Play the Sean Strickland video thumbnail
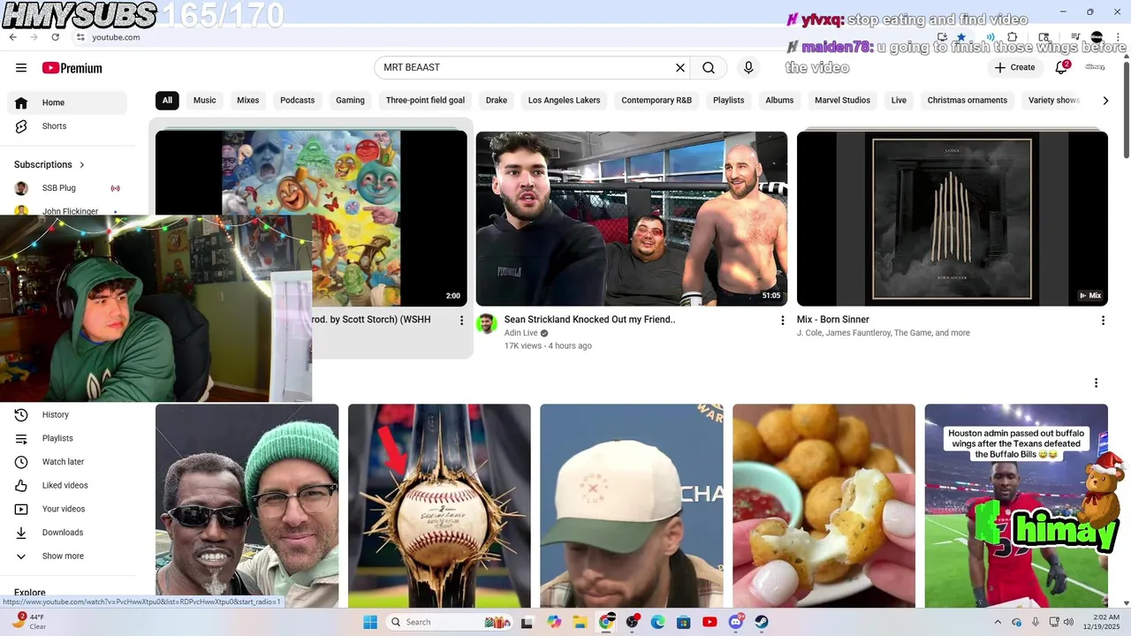 (x=632, y=219)
